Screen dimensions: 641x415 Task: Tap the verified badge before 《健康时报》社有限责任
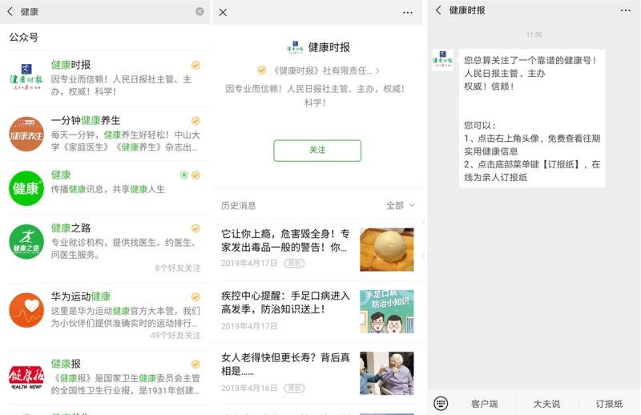[262, 71]
